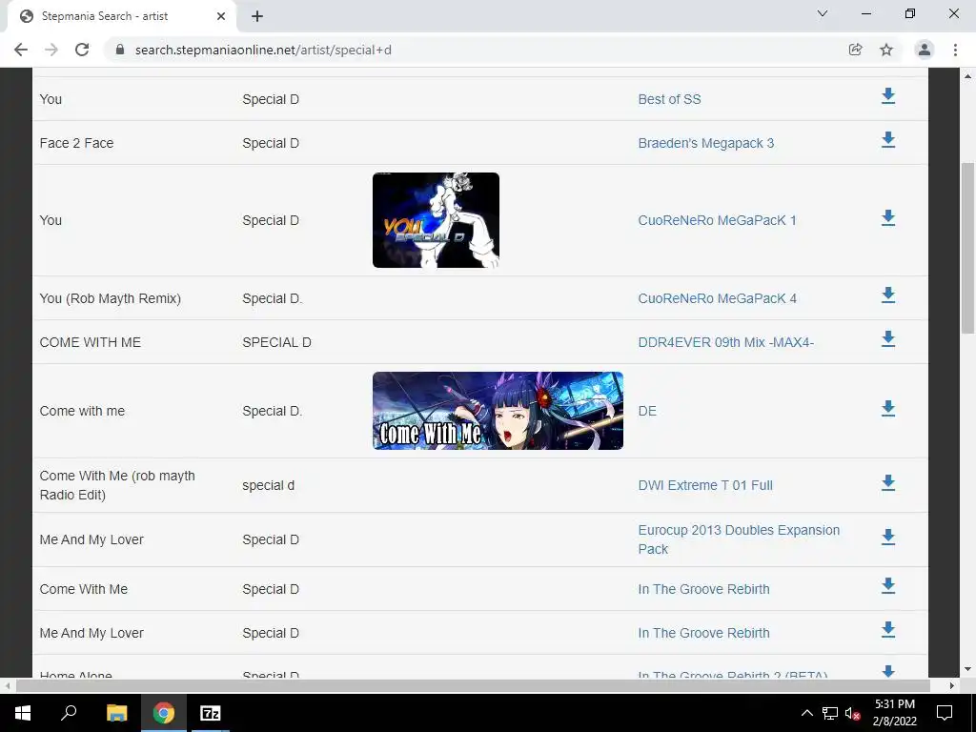This screenshot has width=976, height=732.
Task: Click the browser forward arrow
Action: 51,50
